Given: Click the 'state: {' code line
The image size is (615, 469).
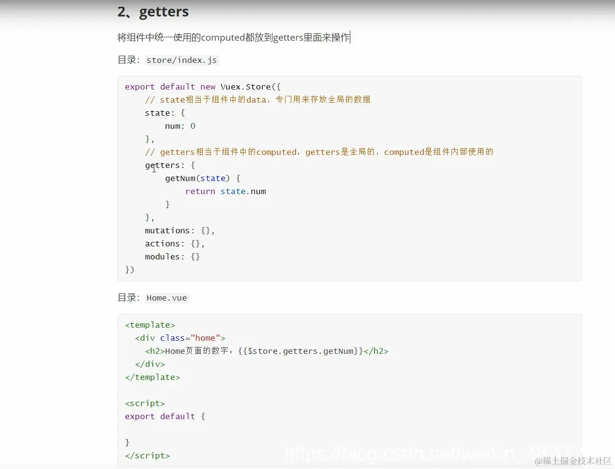Looking at the screenshot, I should (165, 113).
